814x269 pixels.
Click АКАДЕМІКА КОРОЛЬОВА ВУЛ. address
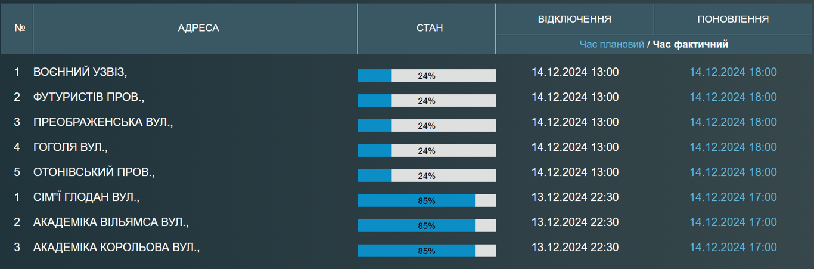click(116, 248)
